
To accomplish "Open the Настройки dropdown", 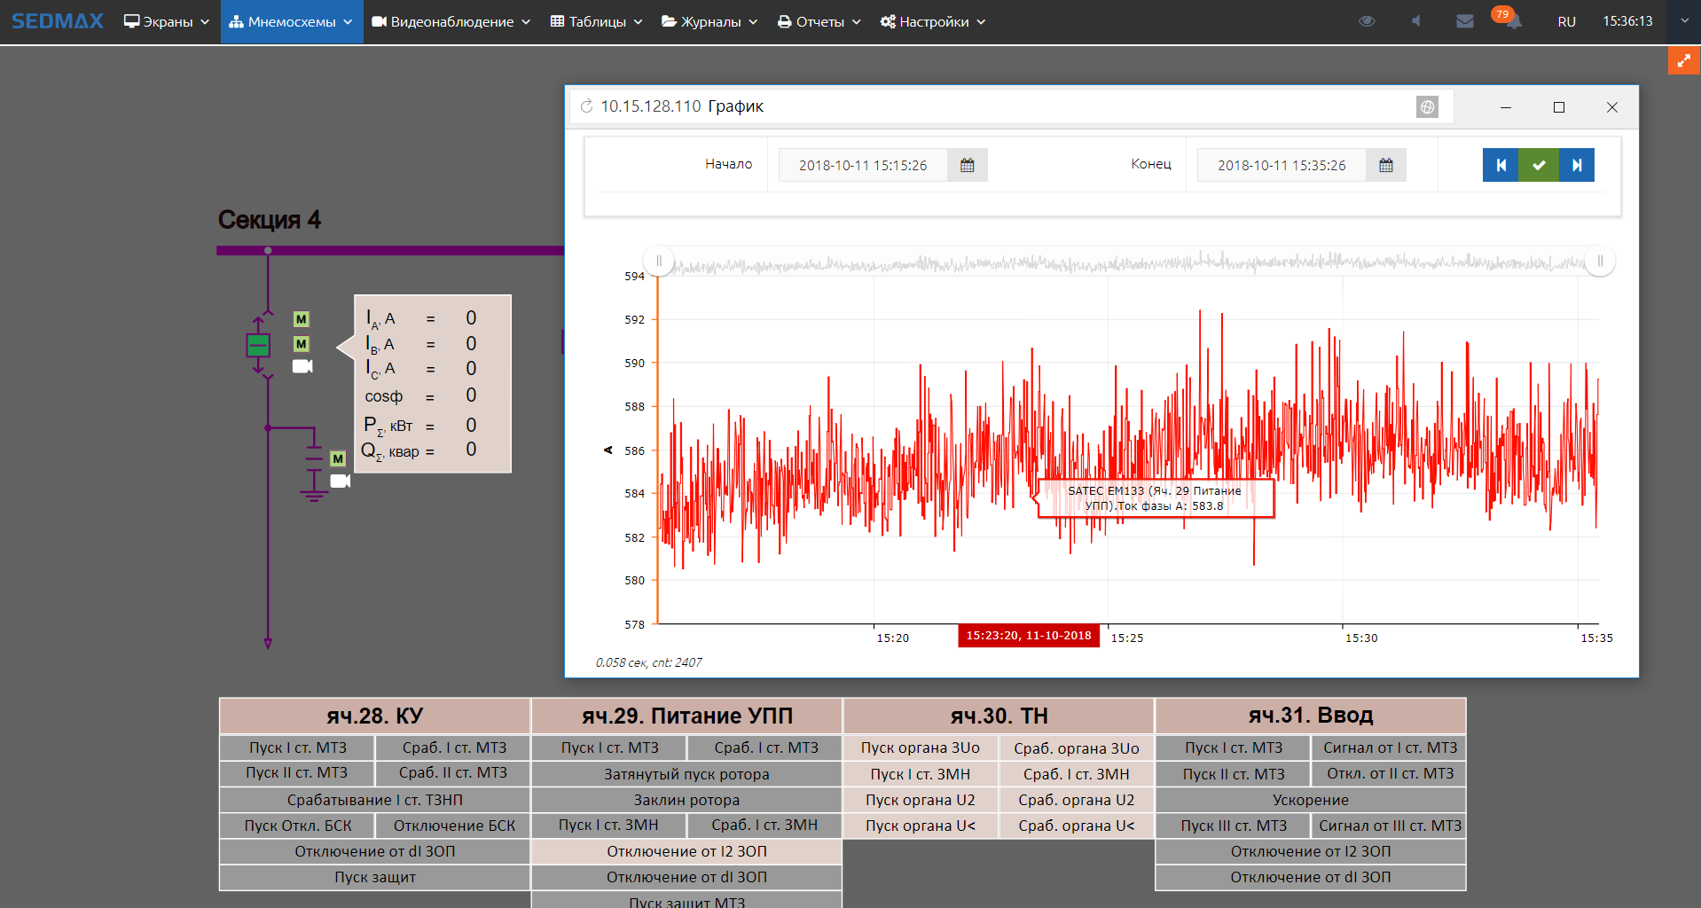I will 932,21.
